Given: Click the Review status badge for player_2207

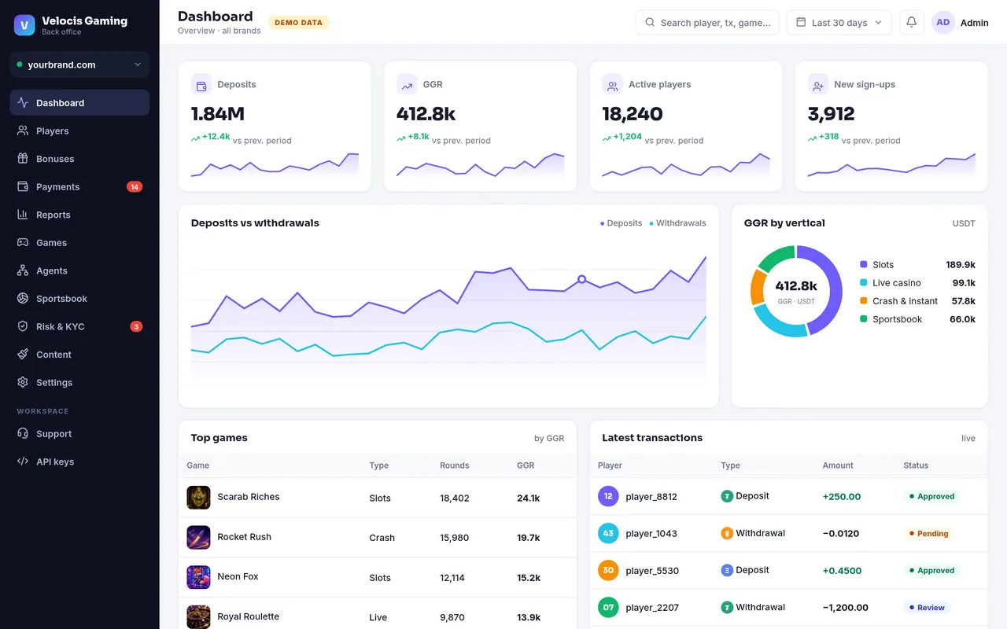Looking at the screenshot, I should point(926,608).
